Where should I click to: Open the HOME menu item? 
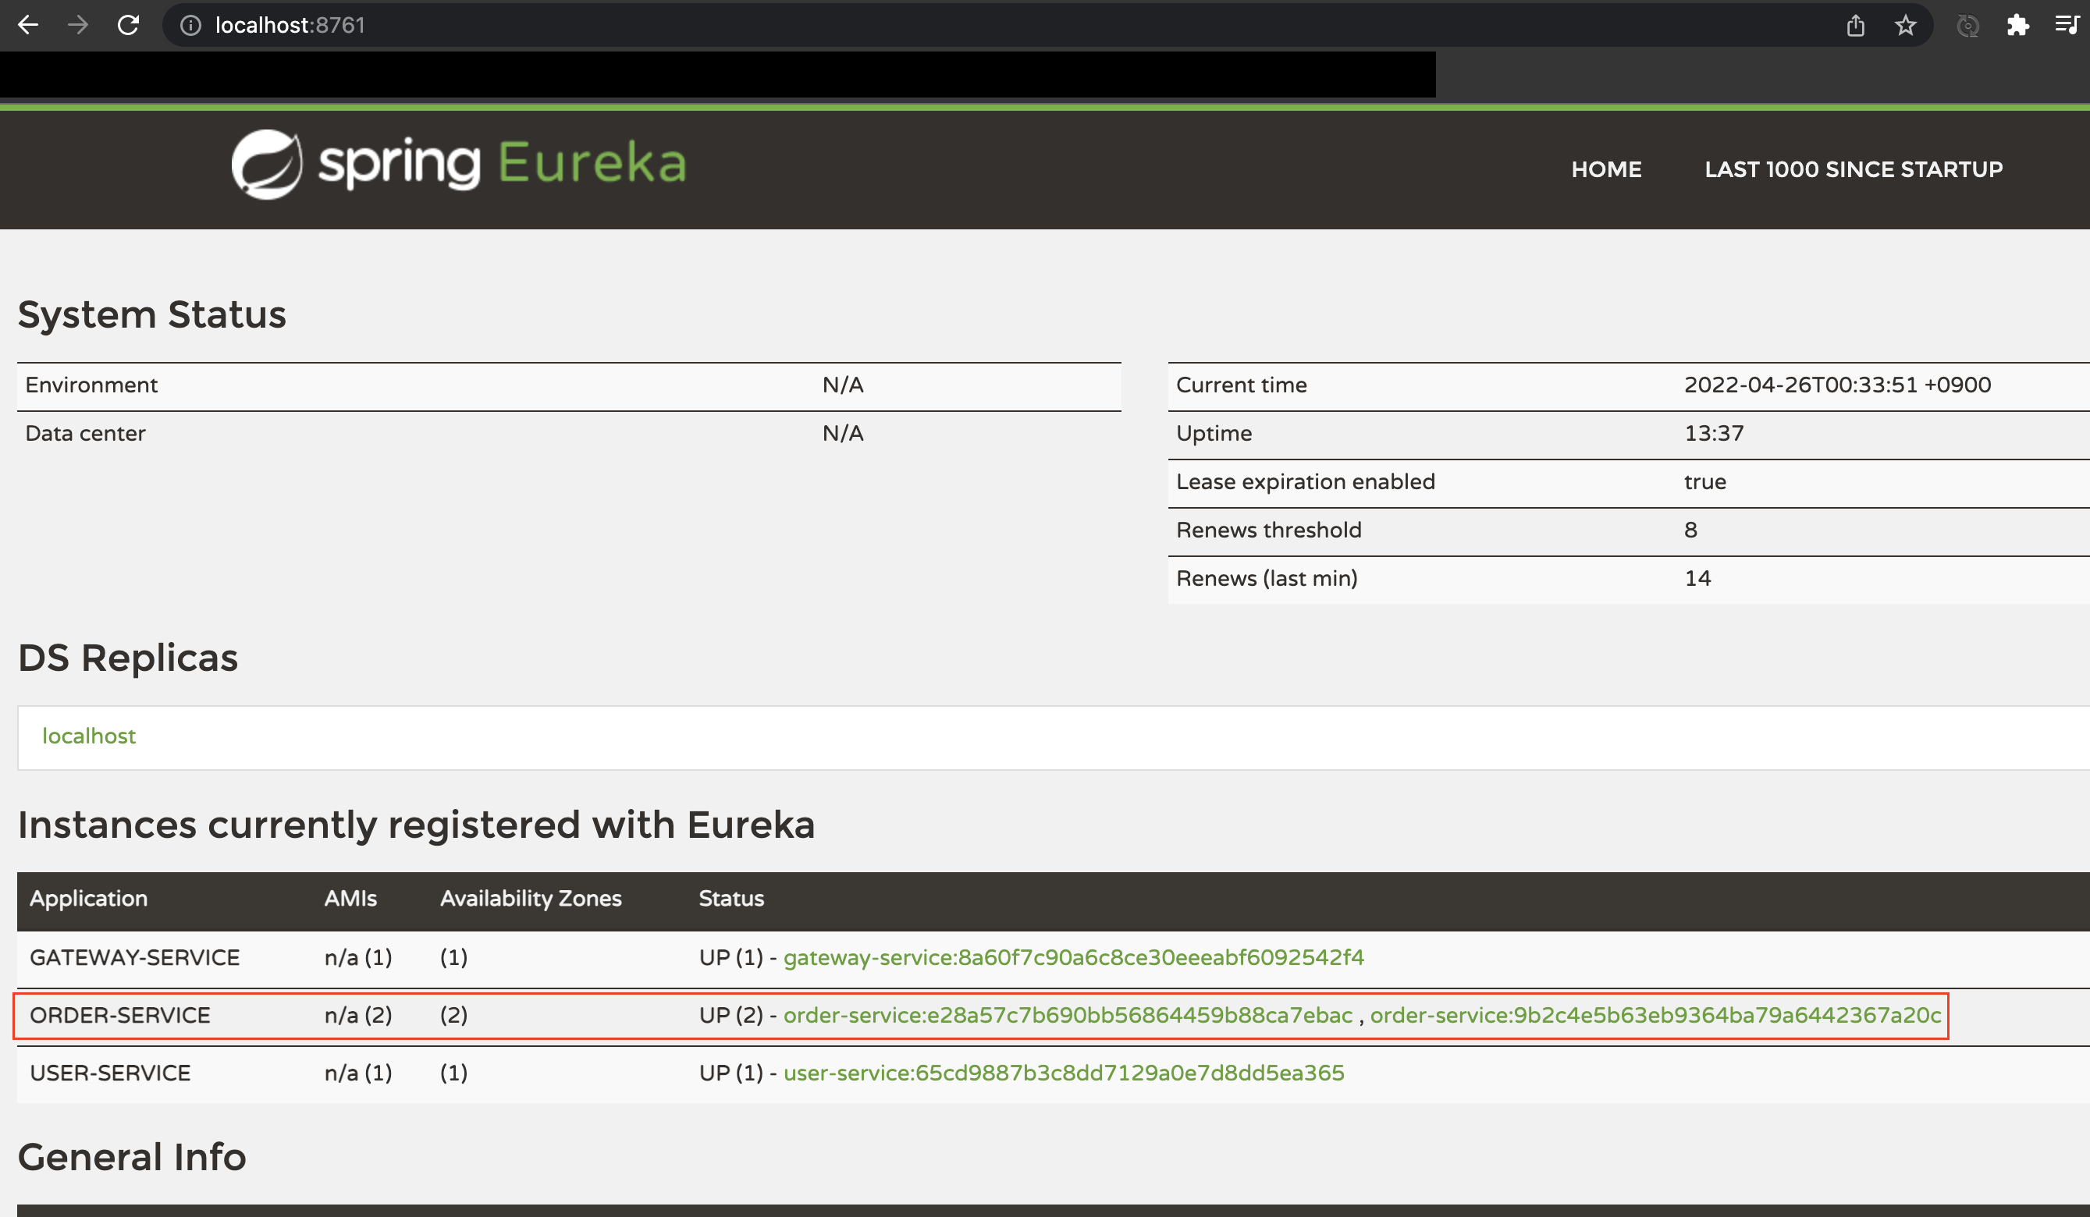pyautogui.click(x=1605, y=169)
